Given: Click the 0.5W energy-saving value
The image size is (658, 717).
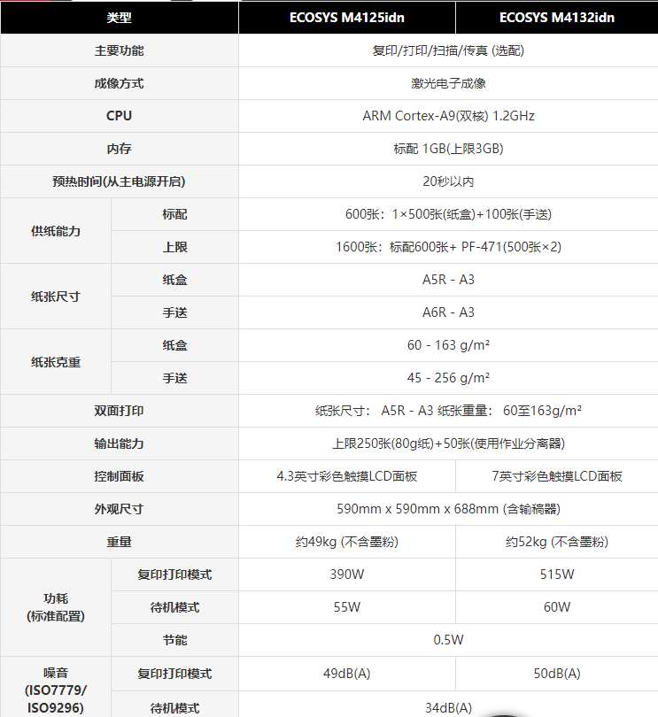Looking at the screenshot, I should 448,640.
